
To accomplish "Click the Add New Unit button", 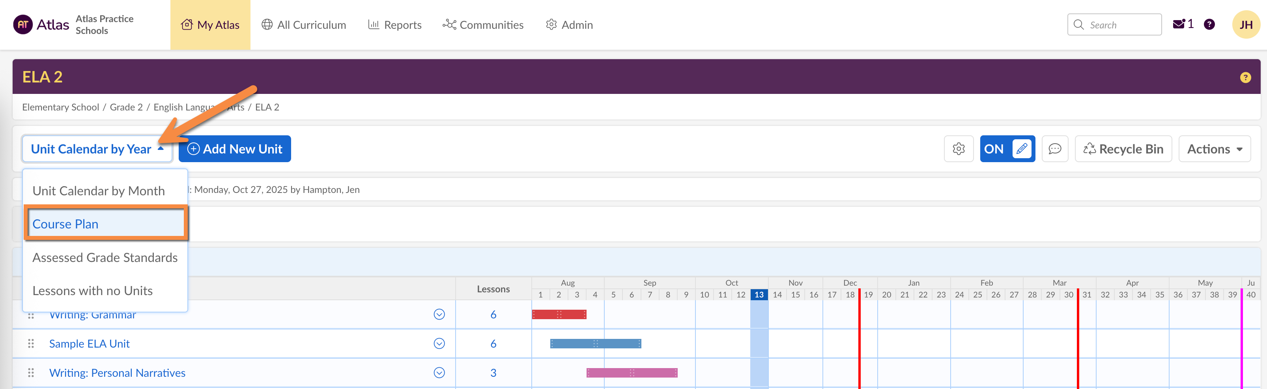I will pyautogui.click(x=235, y=148).
